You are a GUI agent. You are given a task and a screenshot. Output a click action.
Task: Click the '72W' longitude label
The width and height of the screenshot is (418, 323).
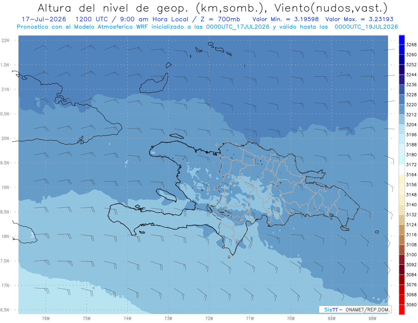(209, 318)
